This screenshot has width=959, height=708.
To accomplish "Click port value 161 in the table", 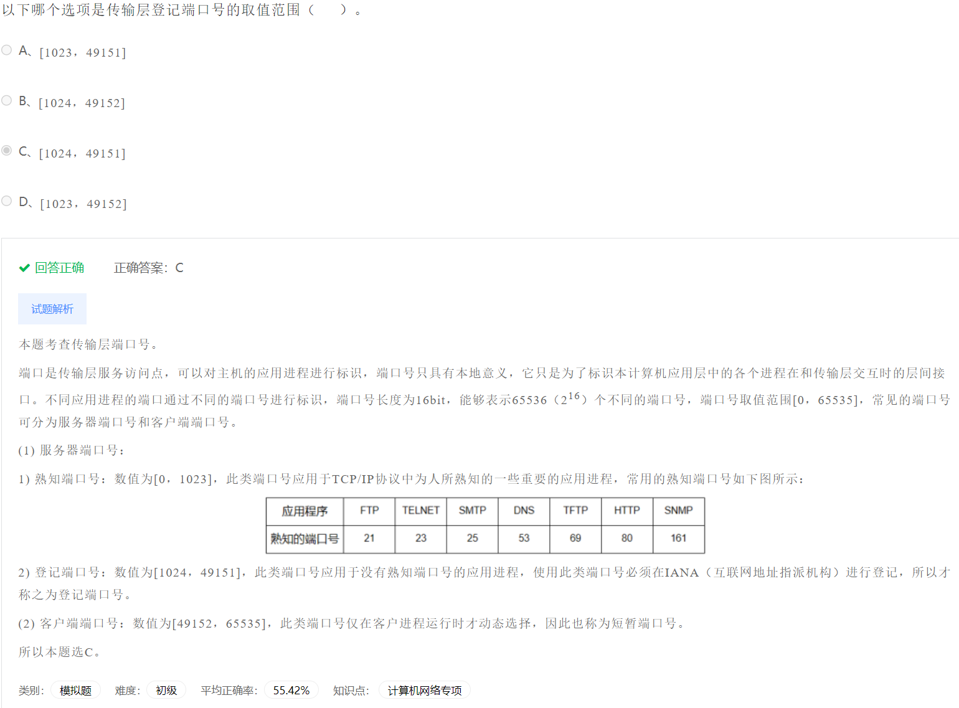I will point(679,538).
